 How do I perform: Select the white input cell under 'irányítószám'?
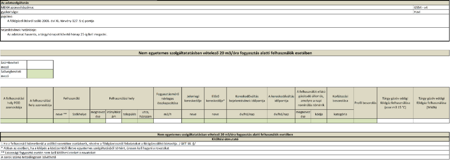114,121
